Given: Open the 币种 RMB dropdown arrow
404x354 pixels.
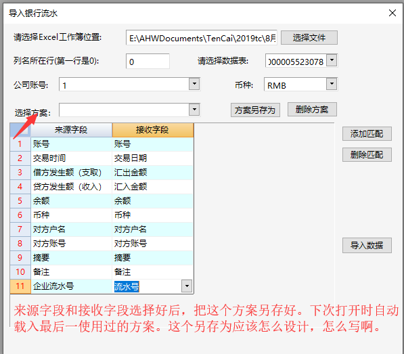Looking at the screenshot, I should click(332, 84).
